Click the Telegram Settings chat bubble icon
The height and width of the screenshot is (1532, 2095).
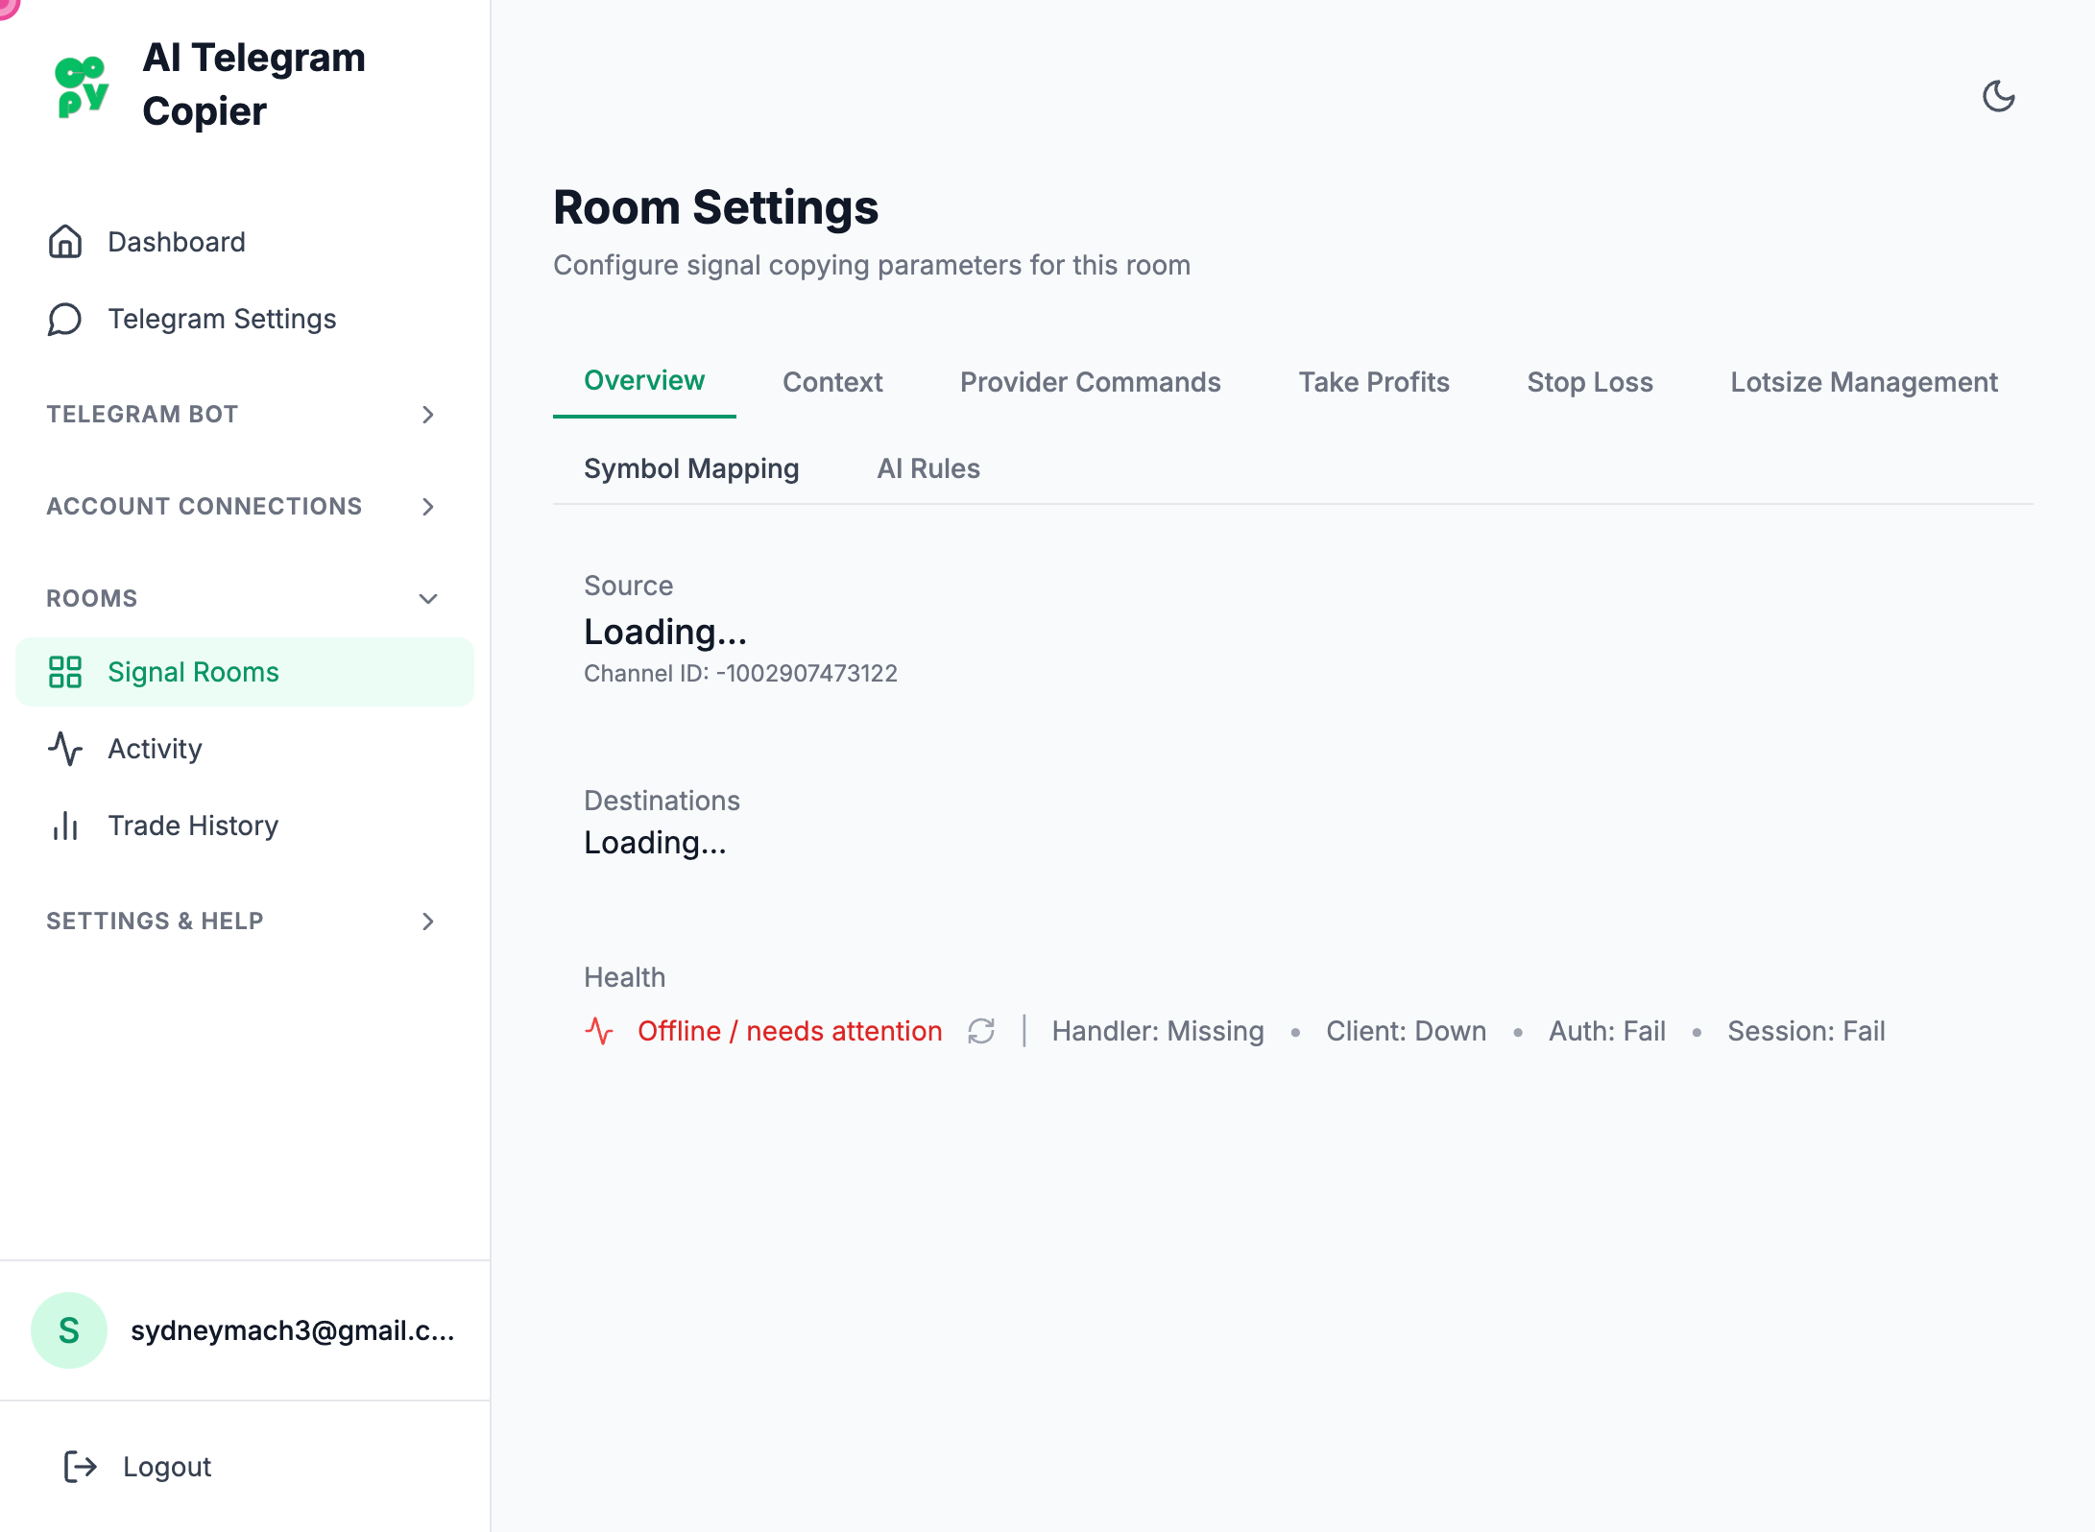point(65,319)
